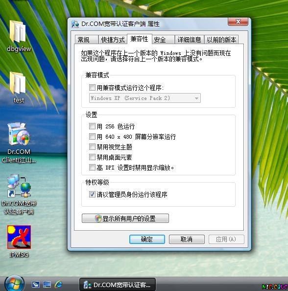288x291 pixels.
Task: Click 显示所有用户的设置 button
Action: tap(125, 218)
